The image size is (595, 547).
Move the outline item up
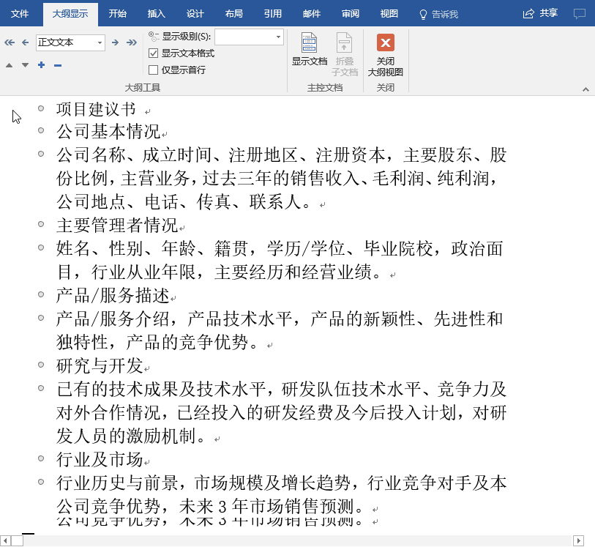point(9,65)
